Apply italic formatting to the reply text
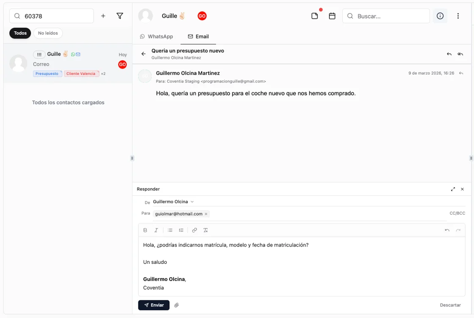Screen dimensions: 474x318 tap(156, 230)
